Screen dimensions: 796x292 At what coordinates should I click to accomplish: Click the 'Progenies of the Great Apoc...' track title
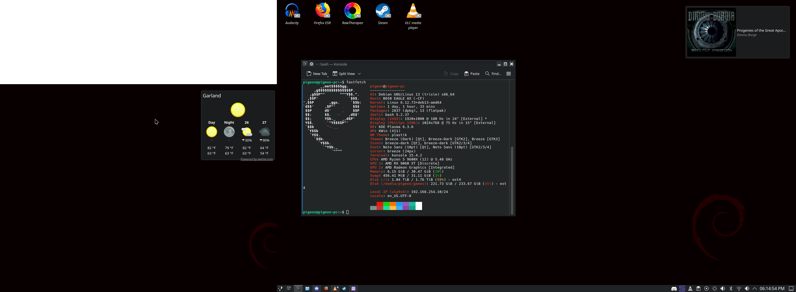[761, 30]
